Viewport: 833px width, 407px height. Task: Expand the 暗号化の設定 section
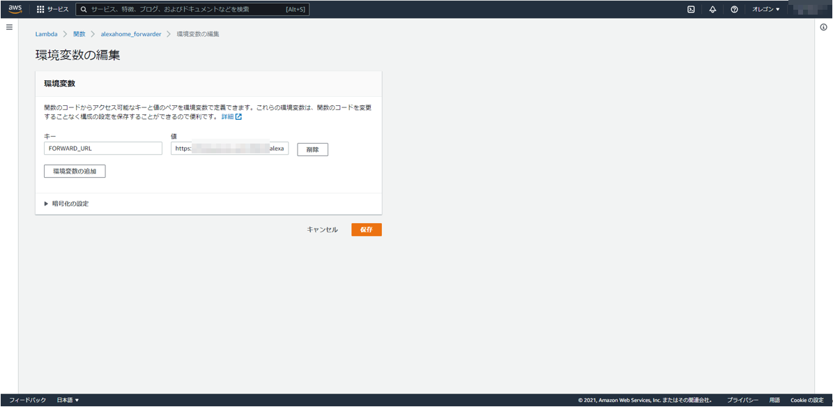pos(66,203)
